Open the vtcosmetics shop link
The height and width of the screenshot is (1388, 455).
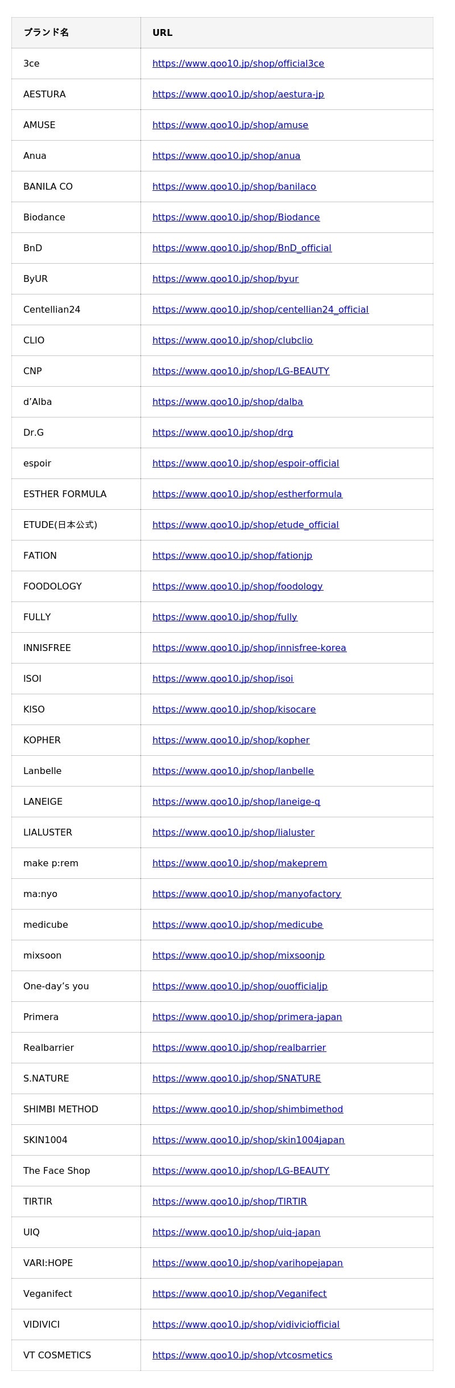242,1356
